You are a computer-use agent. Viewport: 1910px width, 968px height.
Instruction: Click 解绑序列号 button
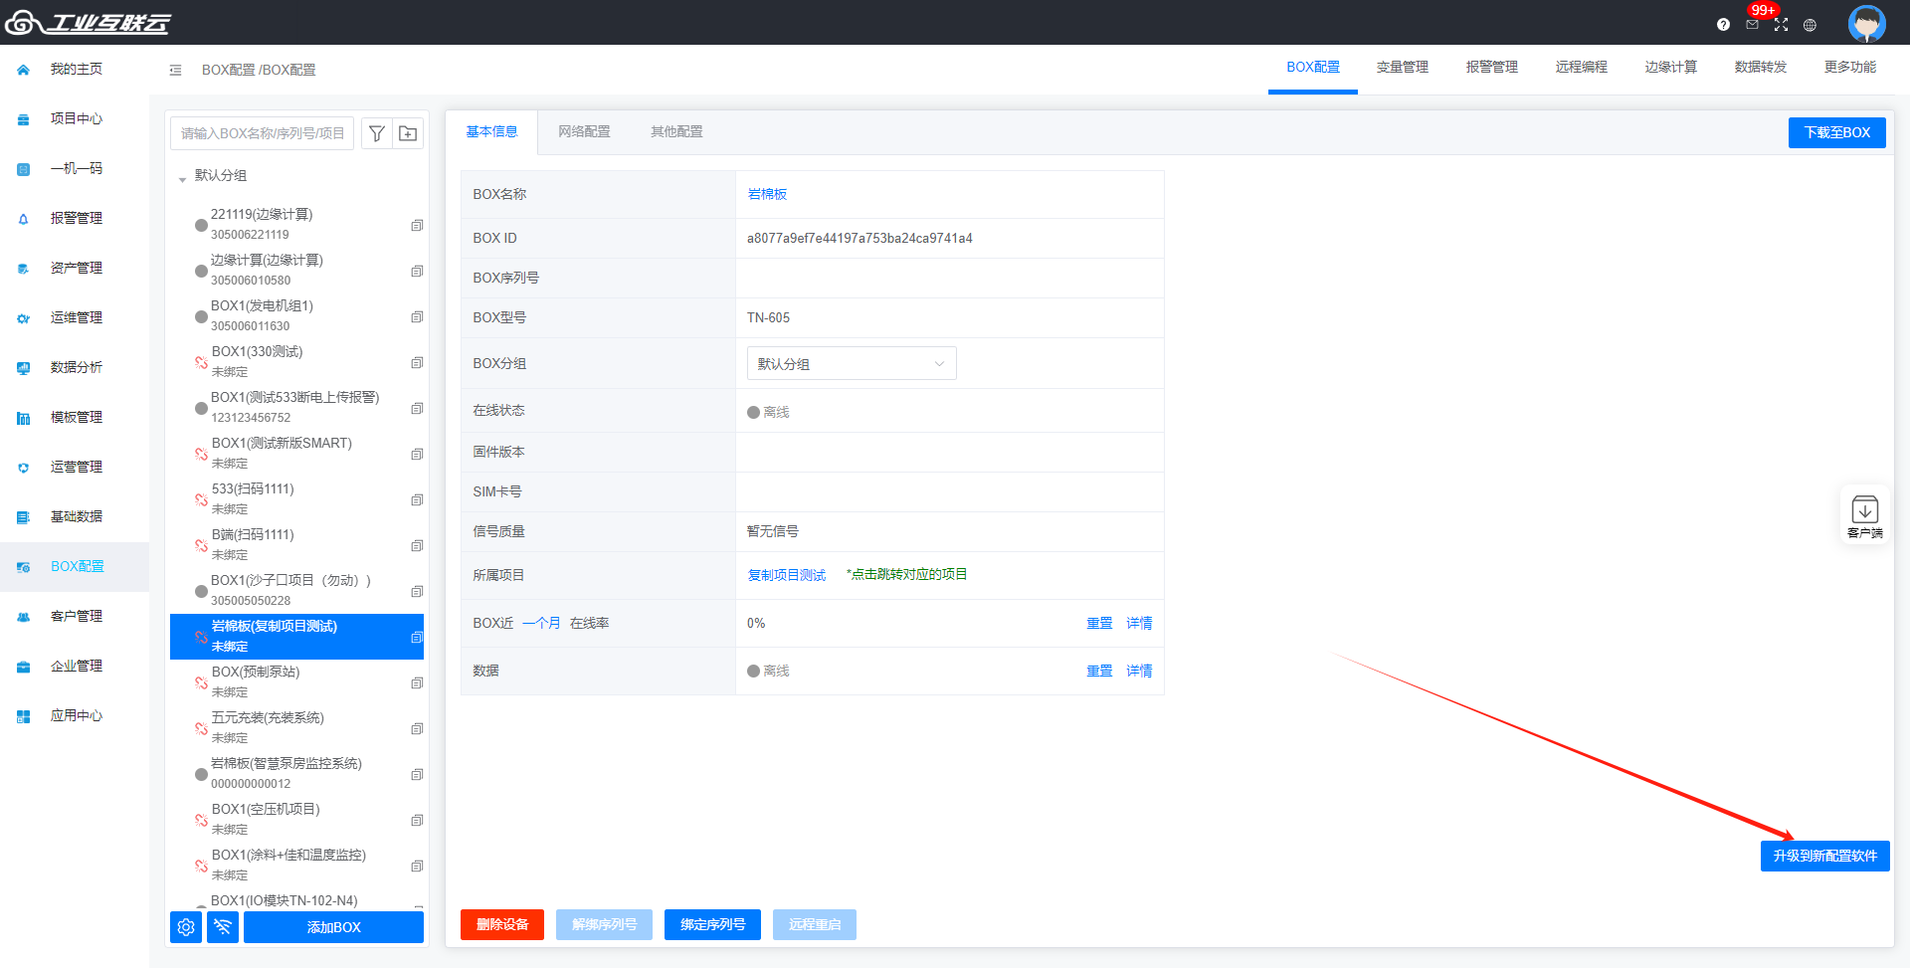point(604,924)
